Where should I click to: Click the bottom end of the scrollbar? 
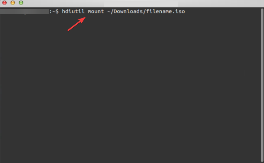262,161
